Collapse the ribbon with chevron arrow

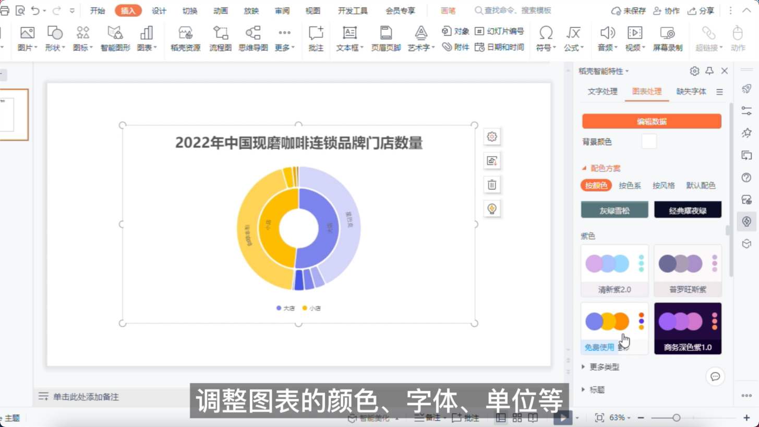click(745, 10)
